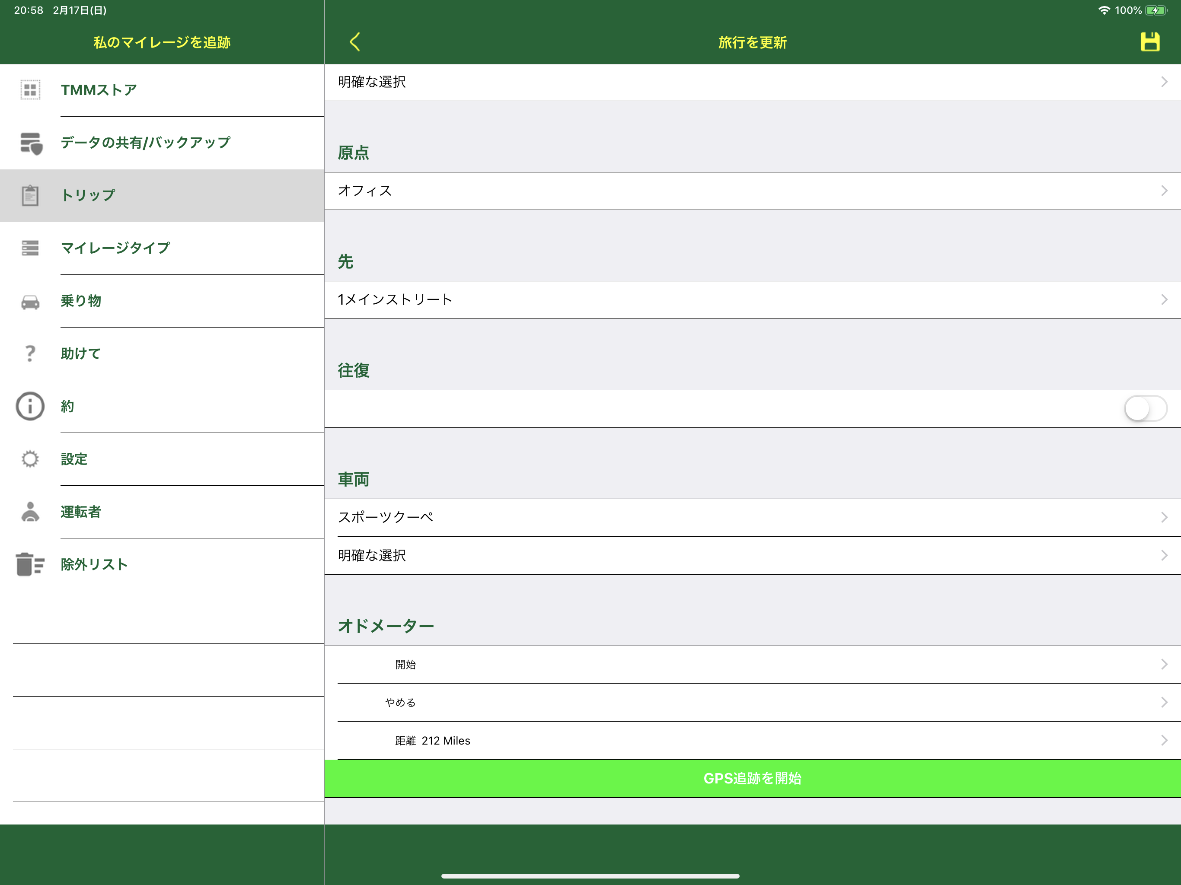Tap the 除外リスト trash list icon
Screen dimensions: 1181x885
pyautogui.click(x=30, y=564)
